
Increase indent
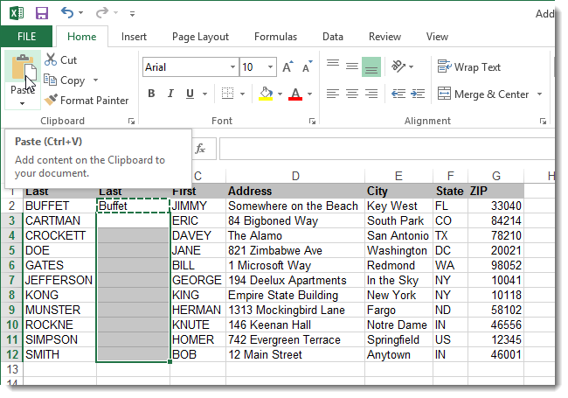(x=418, y=94)
